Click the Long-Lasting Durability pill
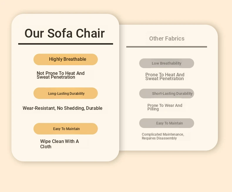 coord(65,93)
